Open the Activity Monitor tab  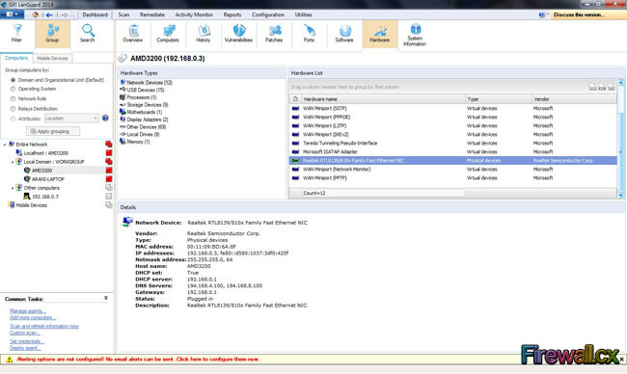pyautogui.click(x=194, y=14)
